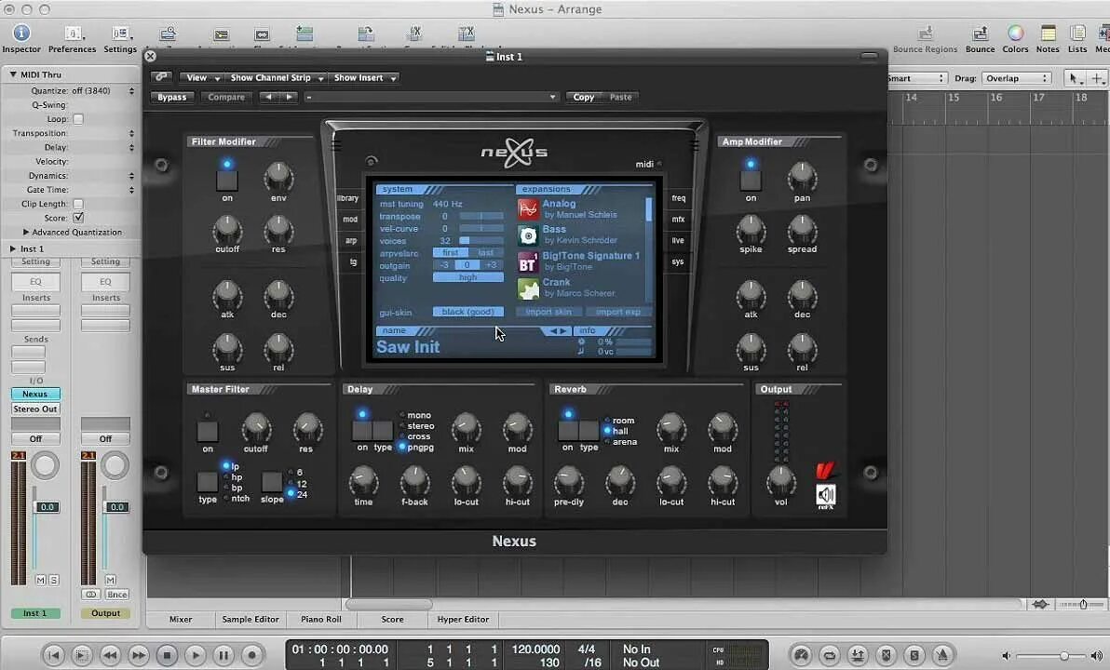The height and width of the screenshot is (670, 1110).
Task: Open the Piano Roll tab
Action: coord(320,619)
